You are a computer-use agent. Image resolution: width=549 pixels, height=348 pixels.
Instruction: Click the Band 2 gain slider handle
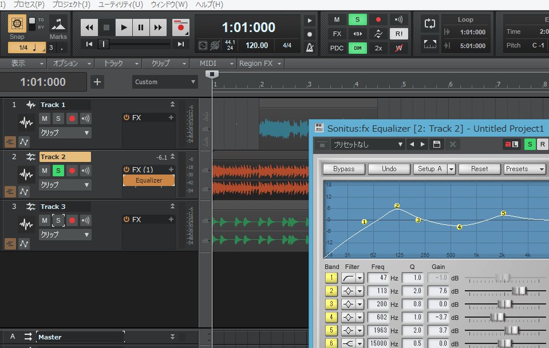point(519,291)
